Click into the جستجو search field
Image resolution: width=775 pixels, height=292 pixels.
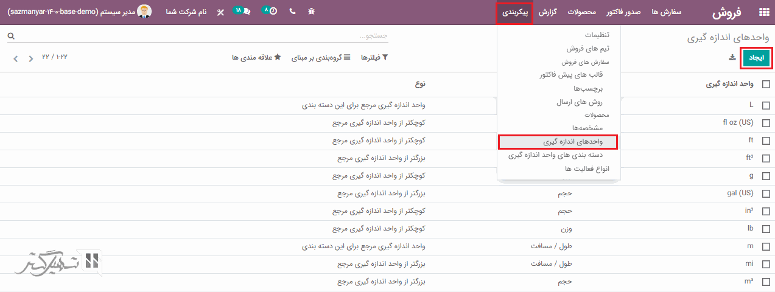(x=201, y=36)
